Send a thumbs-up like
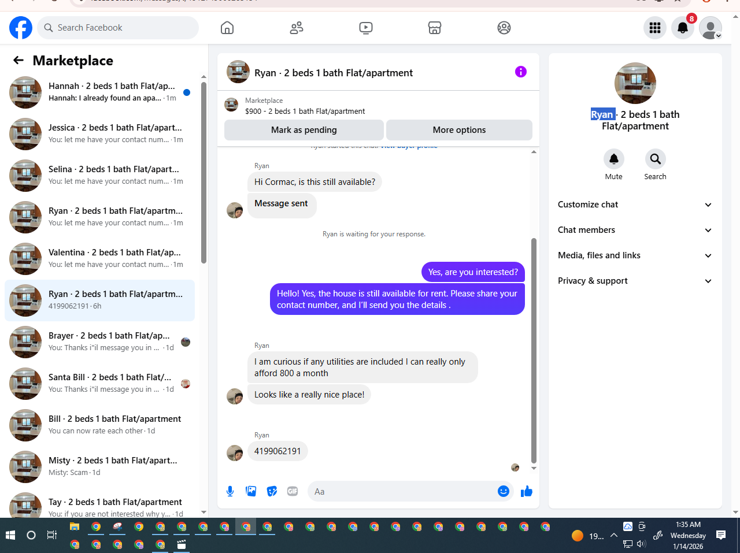Screen dimensions: 740x553 click(x=527, y=491)
